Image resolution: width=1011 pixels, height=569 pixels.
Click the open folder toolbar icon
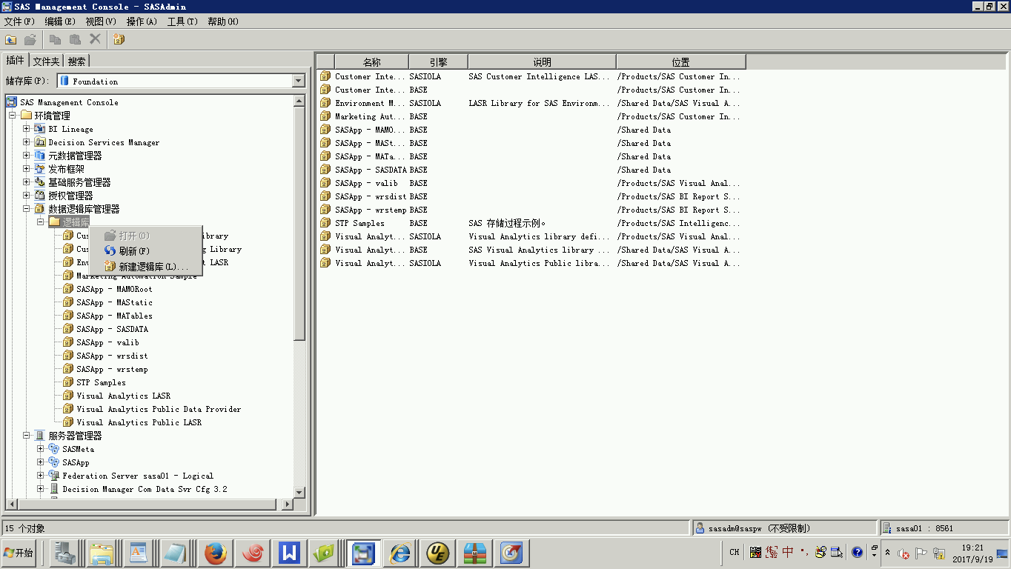coord(30,39)
